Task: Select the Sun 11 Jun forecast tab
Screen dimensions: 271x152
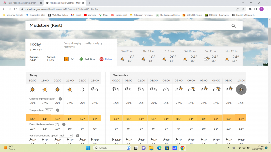Action: coord(211,56)
